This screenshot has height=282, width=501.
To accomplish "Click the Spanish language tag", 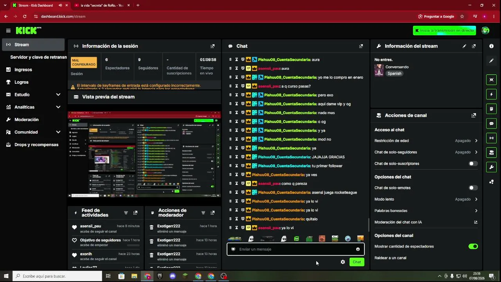I will [395, 74].
